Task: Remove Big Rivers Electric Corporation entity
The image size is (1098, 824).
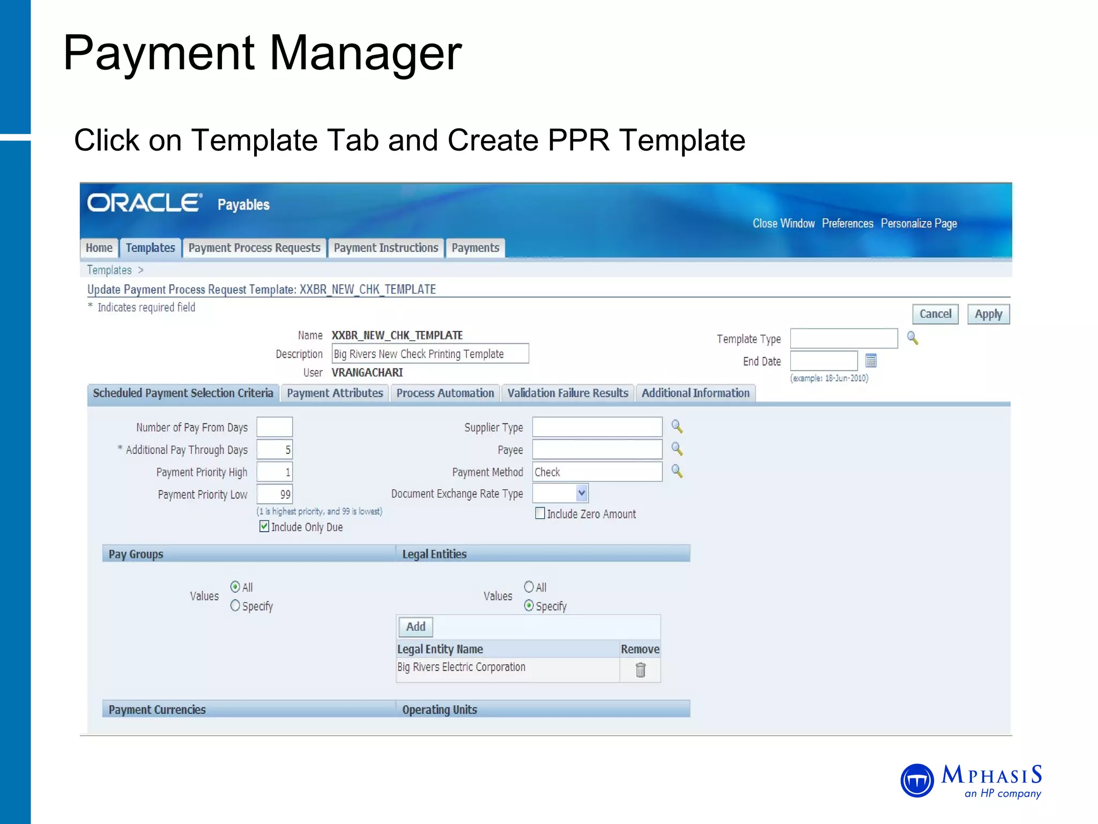Action: pos(640,670)
